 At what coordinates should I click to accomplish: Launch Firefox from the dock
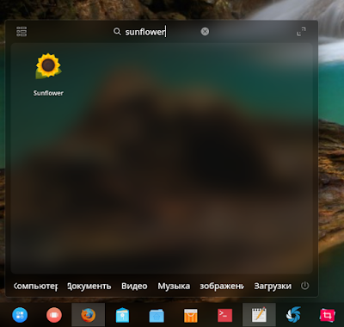coord(88,315)
